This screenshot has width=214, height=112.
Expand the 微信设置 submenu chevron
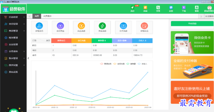[24, 65]
